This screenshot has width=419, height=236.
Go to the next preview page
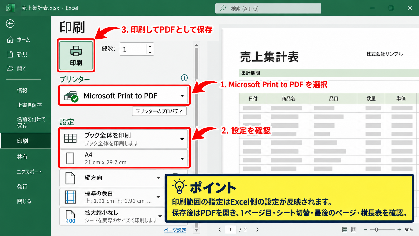(x=257, y=229)
